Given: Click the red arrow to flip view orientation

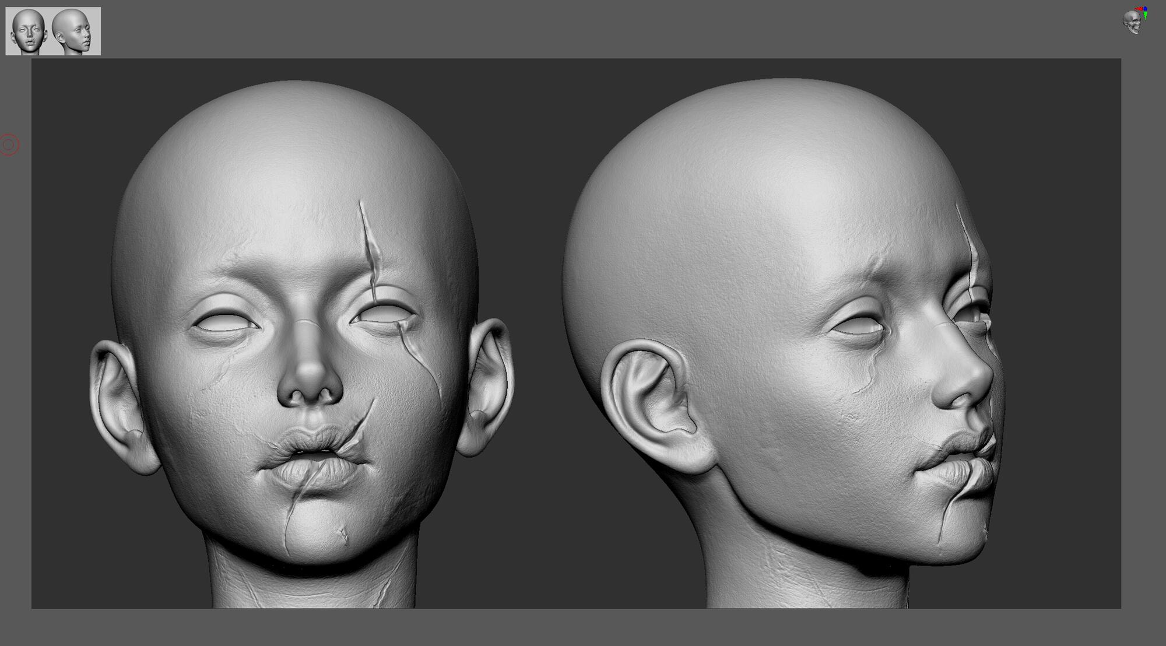Looking at the screenshot, I should point(1139,9).
